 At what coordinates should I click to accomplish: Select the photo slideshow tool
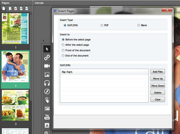coord(47,108)
